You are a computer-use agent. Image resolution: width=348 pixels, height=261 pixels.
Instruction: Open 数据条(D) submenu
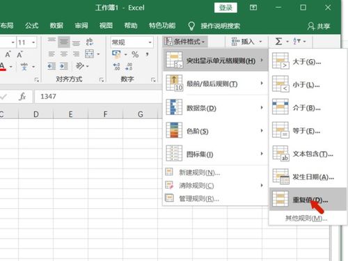coord(216,108)
